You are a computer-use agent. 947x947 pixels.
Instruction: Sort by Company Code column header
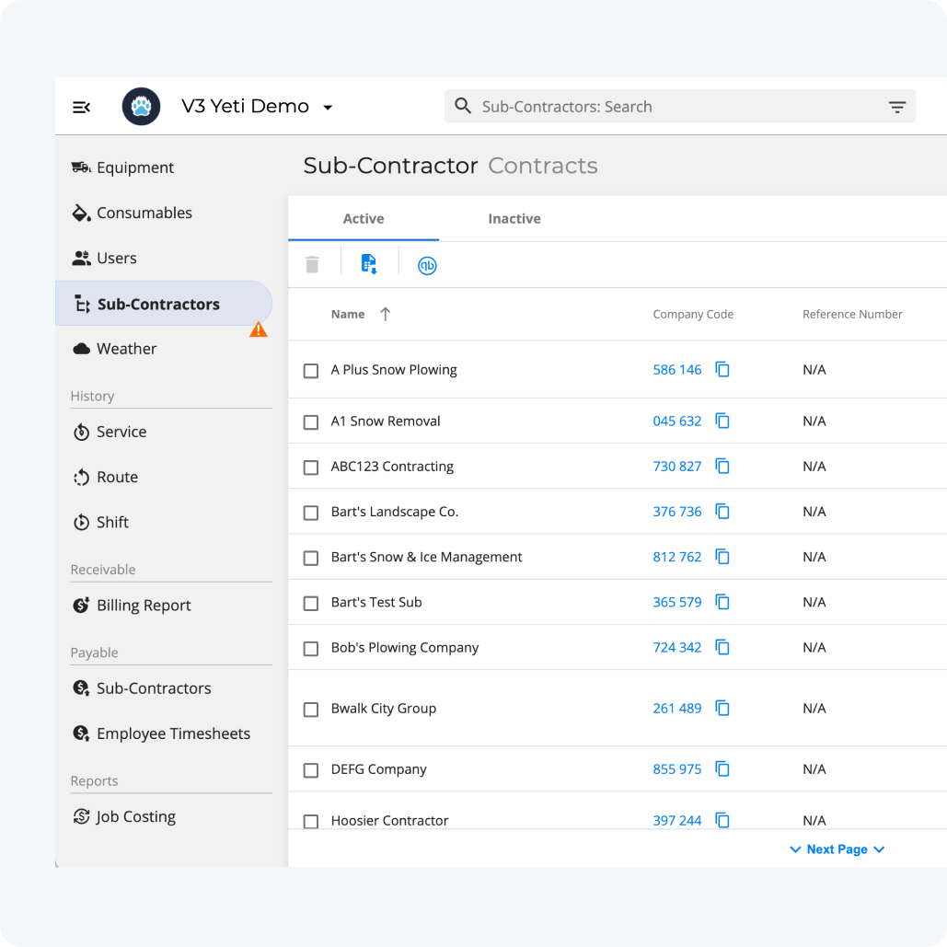693,314
